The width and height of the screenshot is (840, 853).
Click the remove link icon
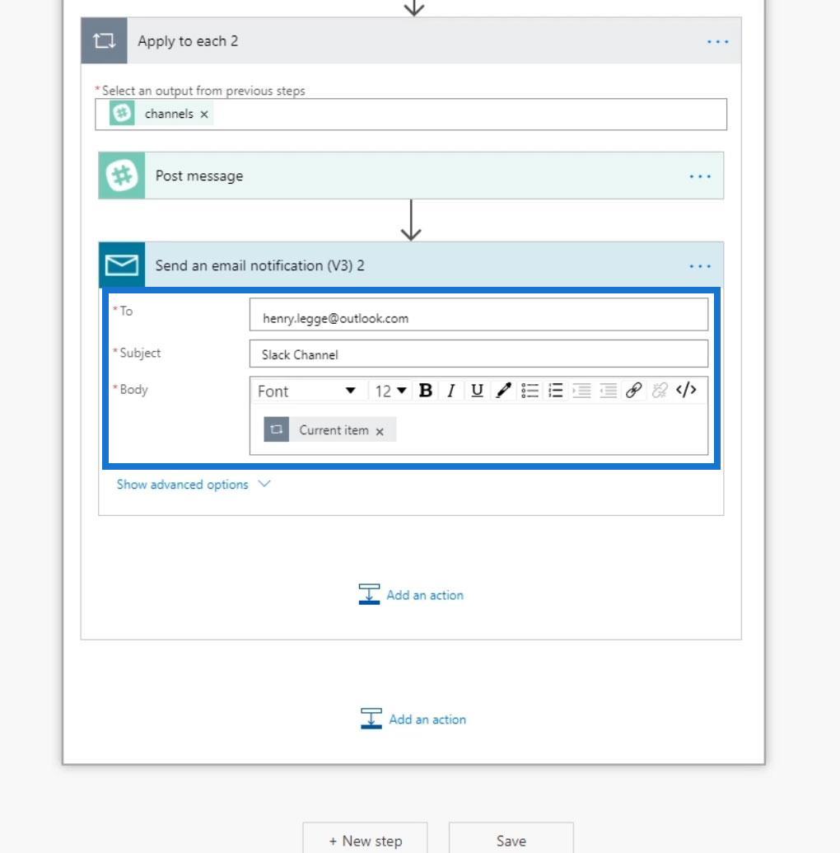point(660,391)
